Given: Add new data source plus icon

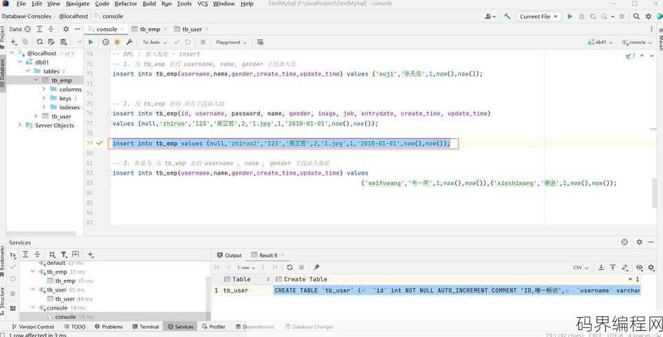Looking at the screenshot, I should [x=14, y=42].
